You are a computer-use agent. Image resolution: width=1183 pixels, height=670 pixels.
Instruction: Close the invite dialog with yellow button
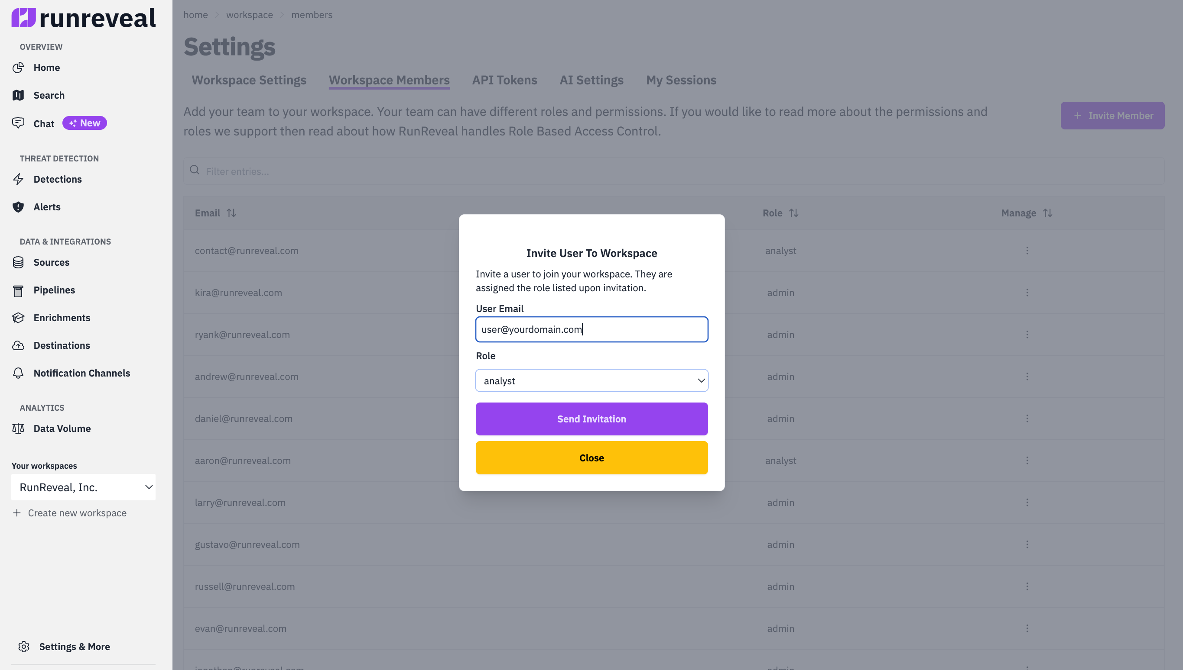pyautogui.click(x=591, y=457)
